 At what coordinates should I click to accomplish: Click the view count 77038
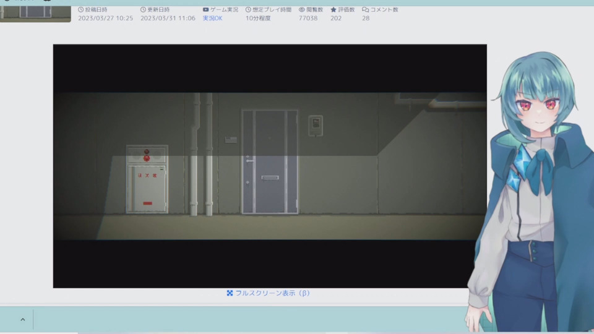coord(308,18)
